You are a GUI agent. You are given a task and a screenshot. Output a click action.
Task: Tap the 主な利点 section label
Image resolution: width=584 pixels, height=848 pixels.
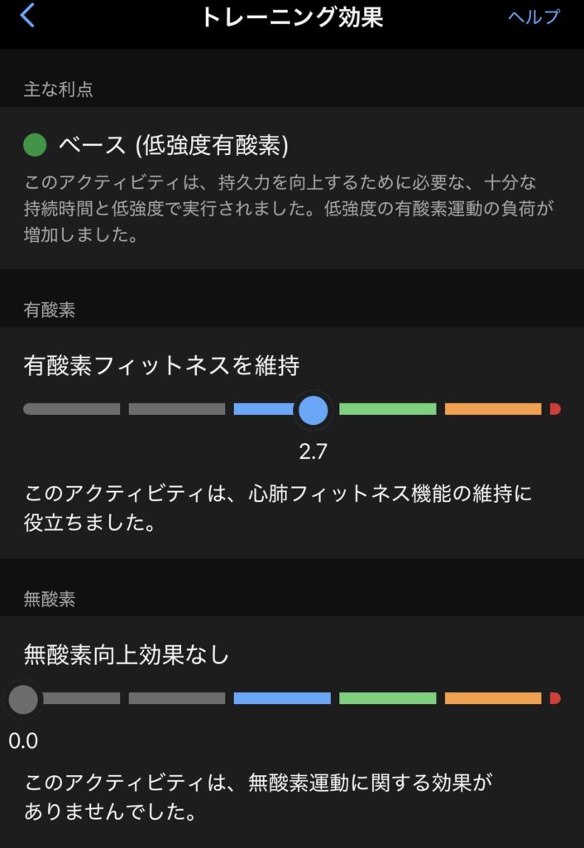click(58, 89)
